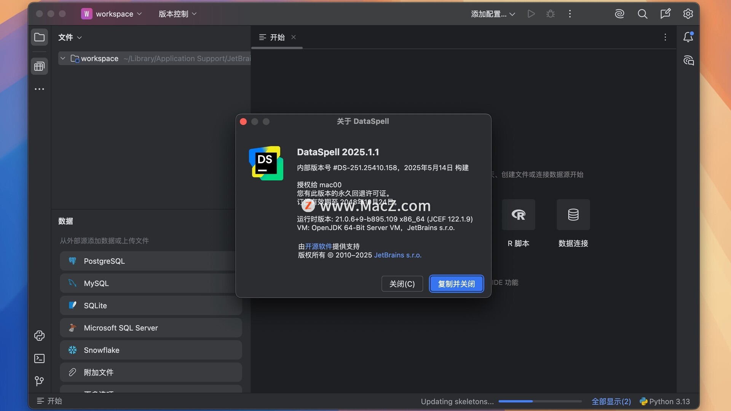731x411 pixels.
Task: Close the About DataSpell dialog with the red button
Action: [243, 121]
